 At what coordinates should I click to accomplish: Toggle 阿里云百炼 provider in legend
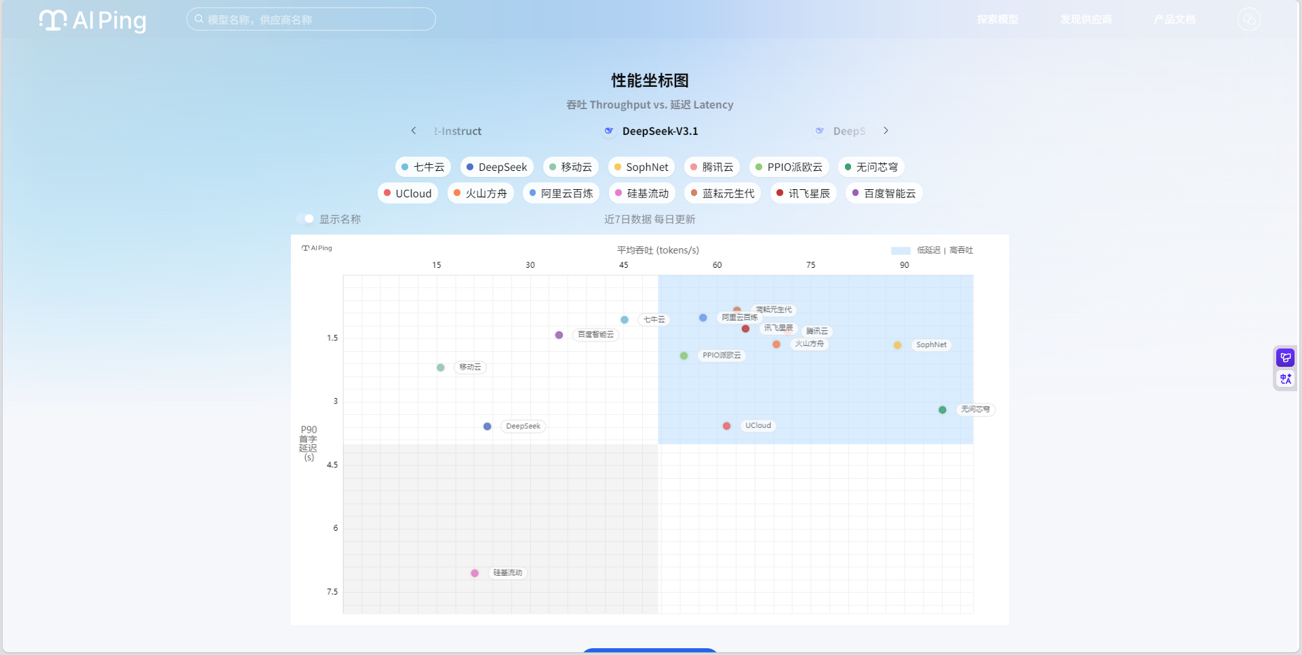pyautogui.click(x=561, y=193)
